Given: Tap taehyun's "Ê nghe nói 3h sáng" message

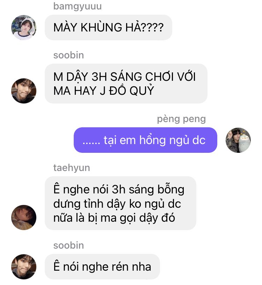Looking at the screenshot, I should [x=121, y=203].
